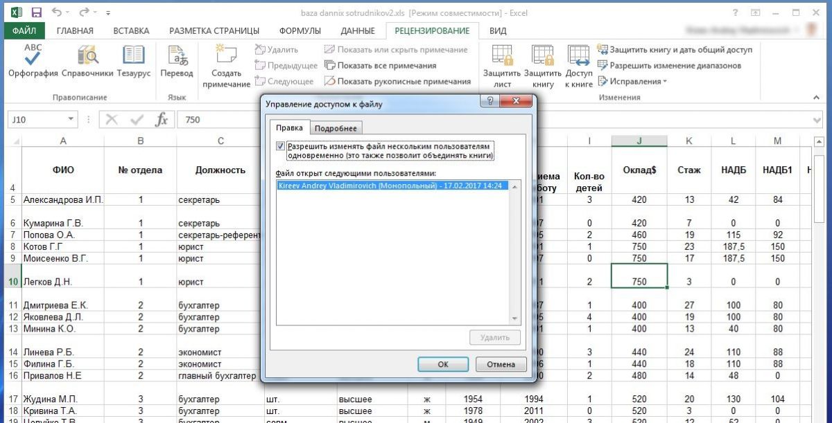This screenshot has height=423, width=832.
Task: Select the Правка tab in dialog
Action: (289, 128)
